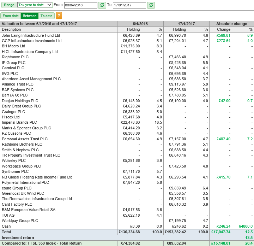Click the total value £153,382.42
The image size is (254, 246).
pos(175,232)
